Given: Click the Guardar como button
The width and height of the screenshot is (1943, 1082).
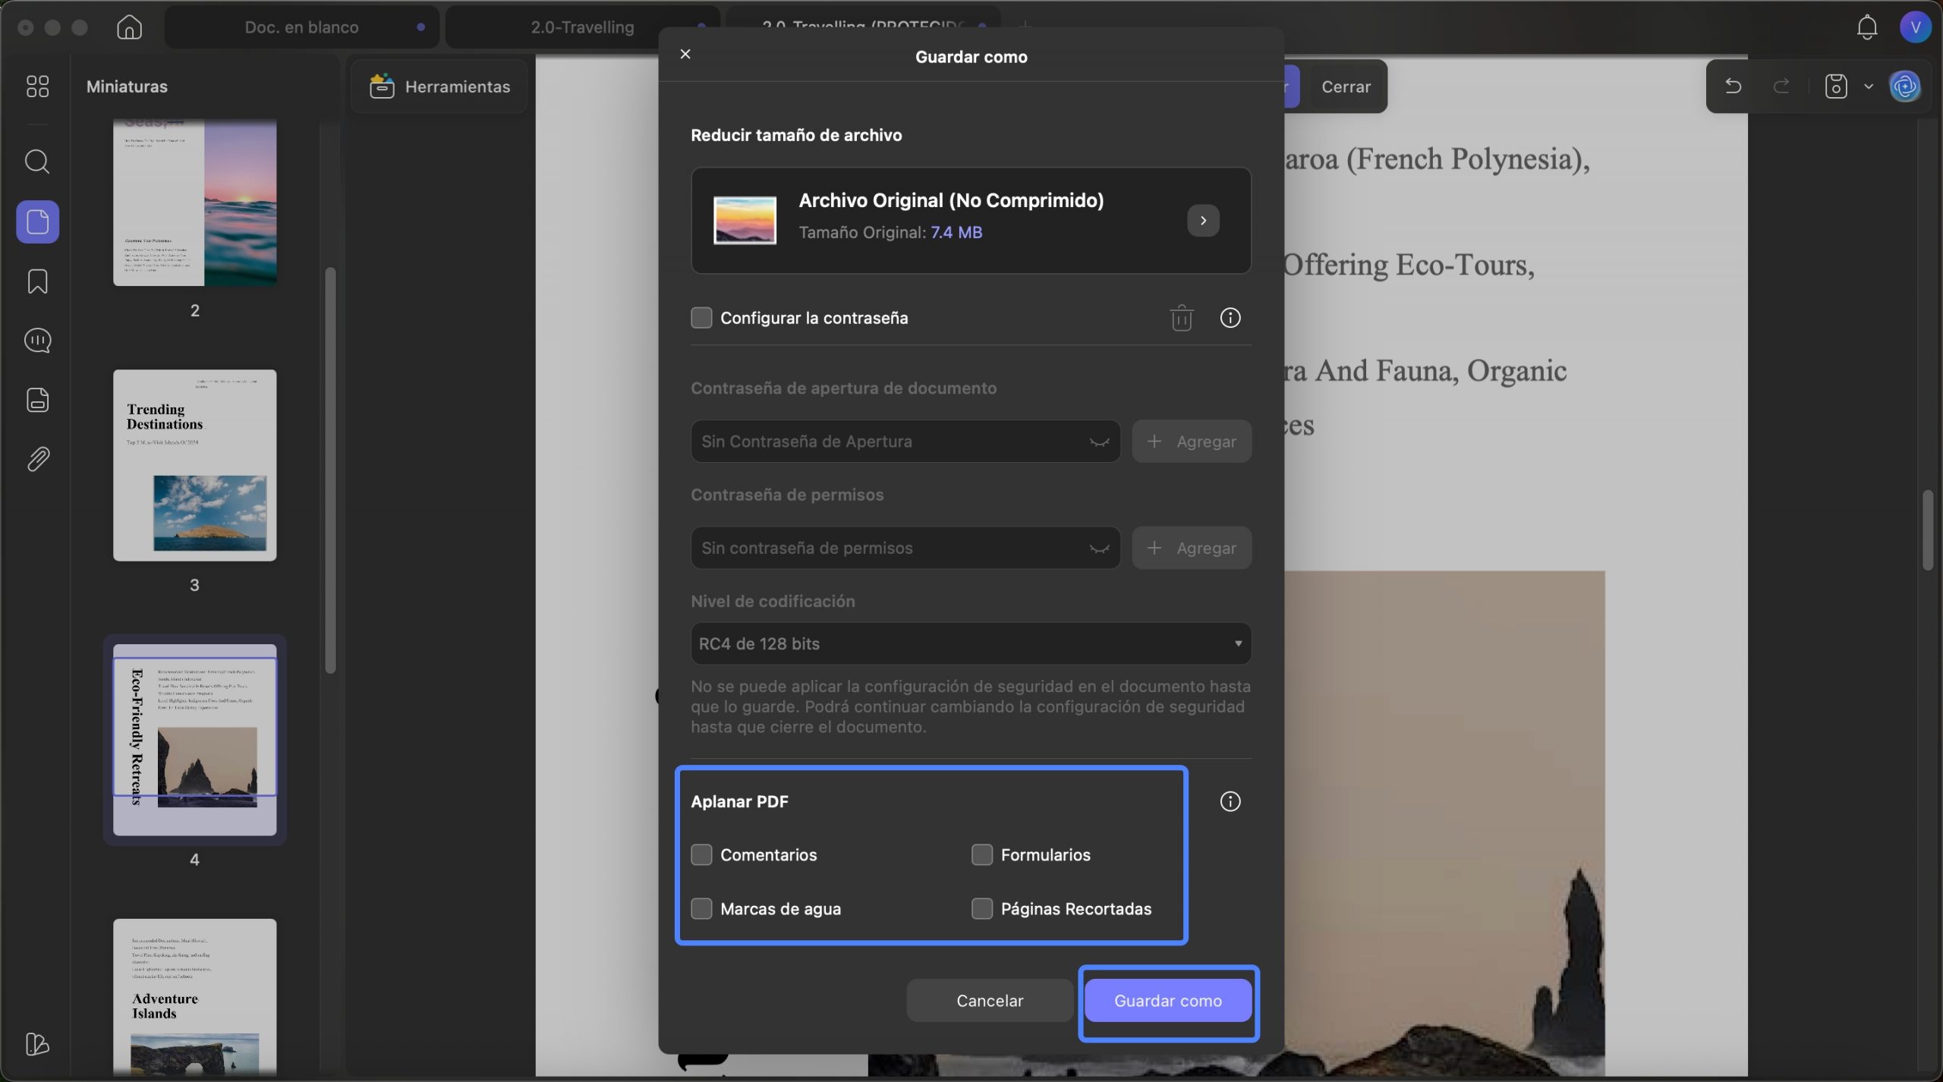Looking at the screenshot, I should pos(1167,1000).
